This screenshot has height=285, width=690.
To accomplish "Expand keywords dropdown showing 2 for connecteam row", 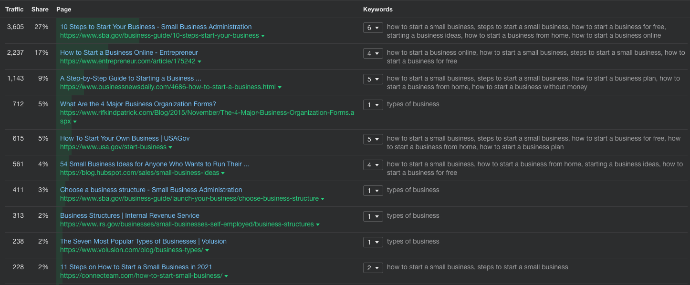I will [x=373, y=268].
